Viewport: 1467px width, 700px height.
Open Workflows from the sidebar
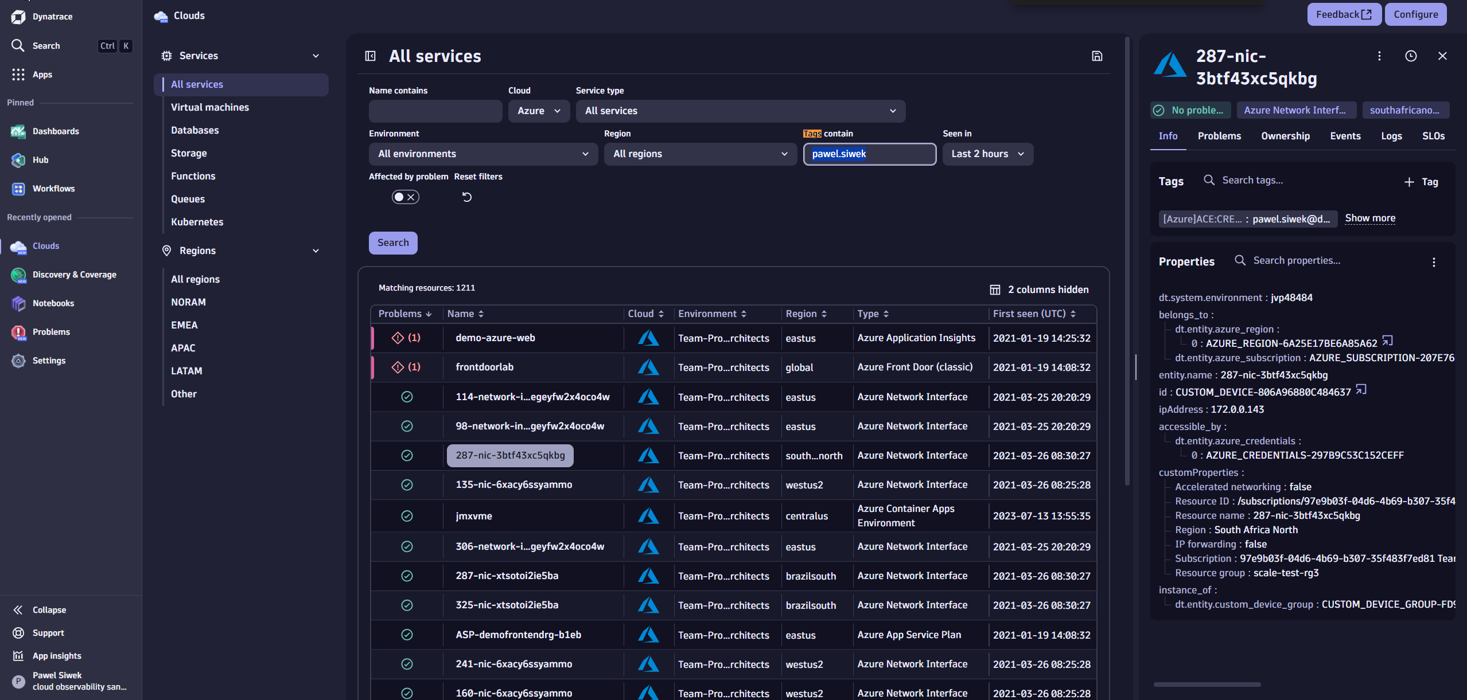coord(53,189)
